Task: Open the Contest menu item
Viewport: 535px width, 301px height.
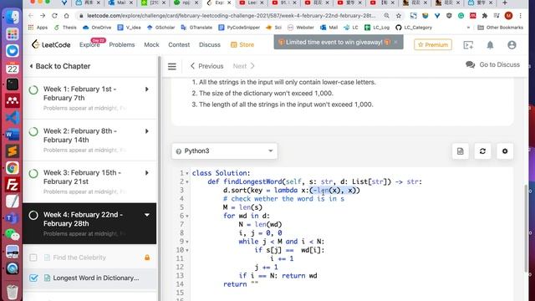Action: pyautogui.click(x=179, y=44)
